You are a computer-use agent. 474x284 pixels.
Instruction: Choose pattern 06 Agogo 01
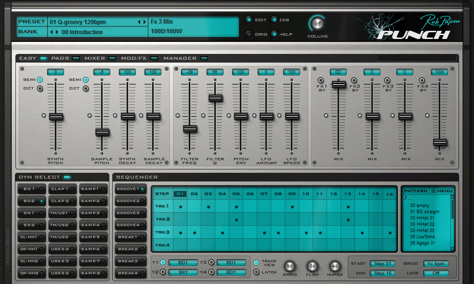click(422, 243)
